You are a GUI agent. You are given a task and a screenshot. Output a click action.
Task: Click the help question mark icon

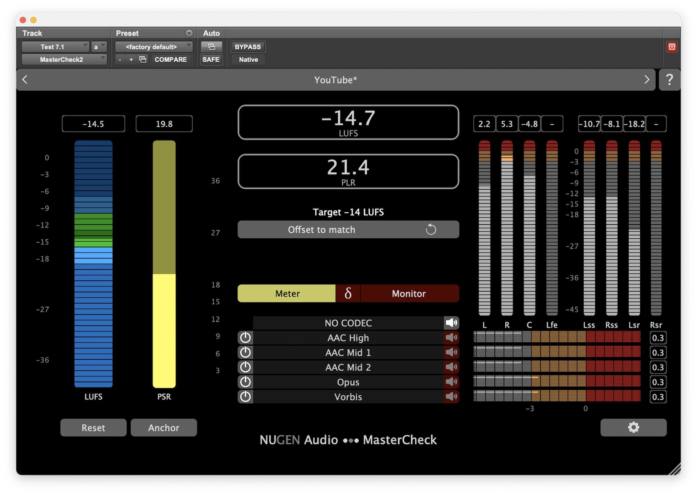pos(669,79)
